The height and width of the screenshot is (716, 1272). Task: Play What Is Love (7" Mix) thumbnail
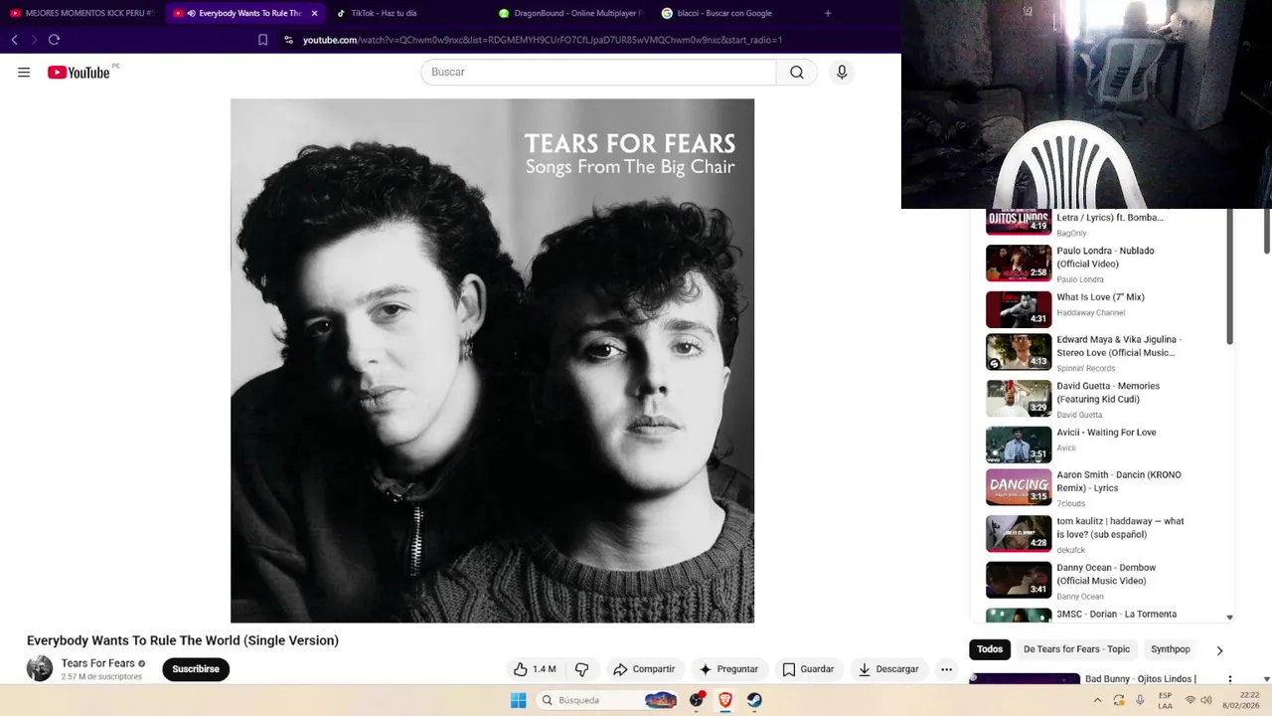(1019, 309)
